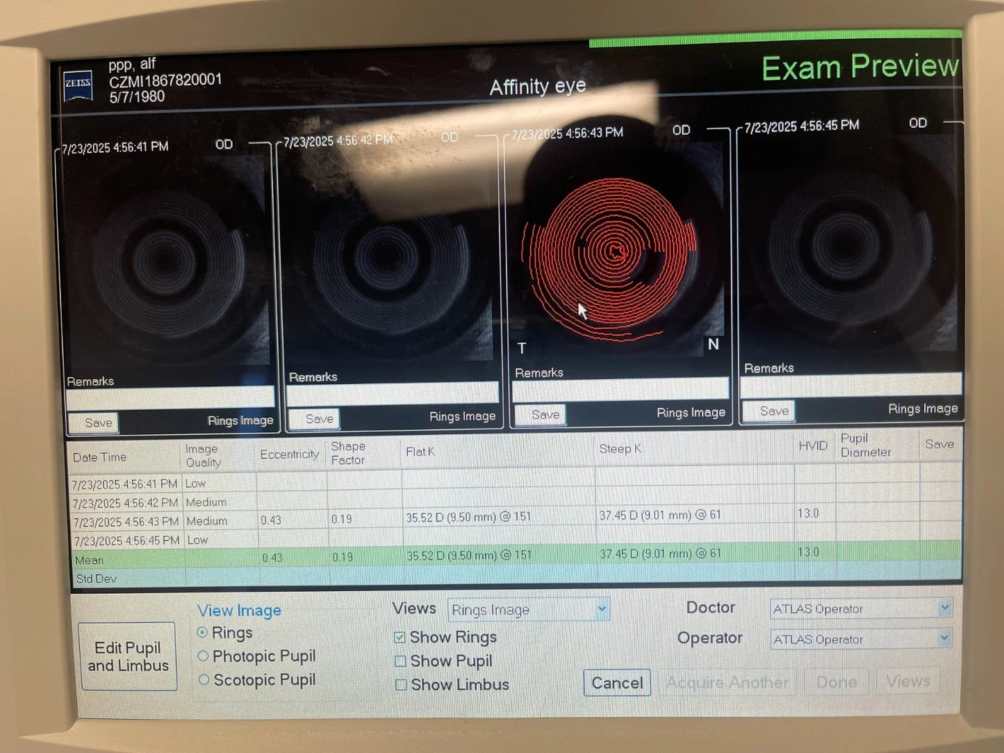Click the Image Quality column header
Screen dimensions: 1004x753
pos(203,456)
